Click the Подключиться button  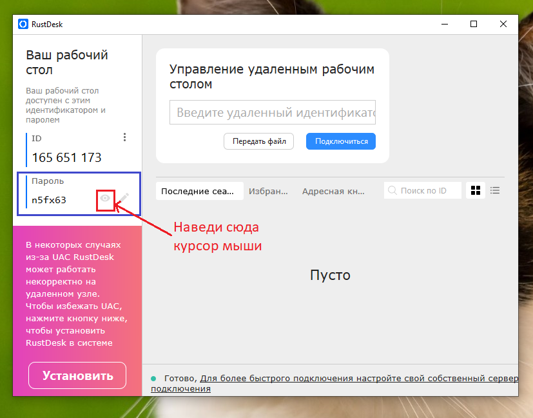coord(341,141)
